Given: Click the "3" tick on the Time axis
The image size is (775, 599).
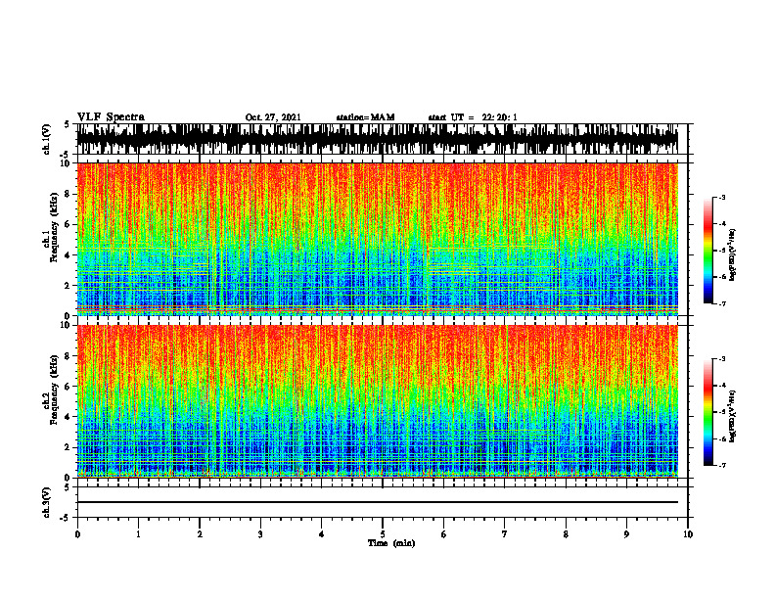Looking at the screenshot, I should 260,534.
